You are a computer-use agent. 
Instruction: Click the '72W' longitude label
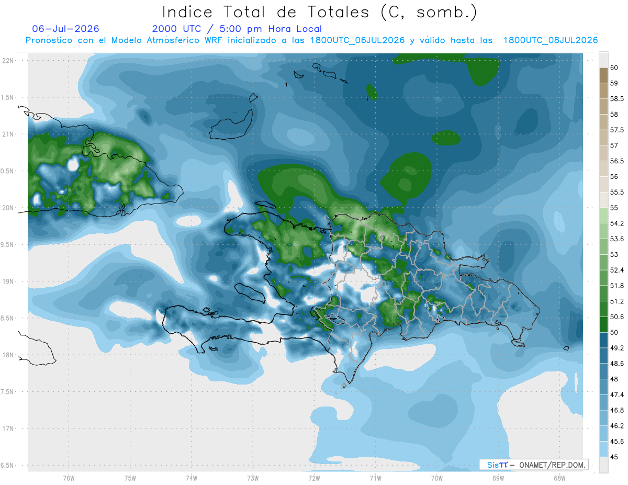[x=314, y=478]
